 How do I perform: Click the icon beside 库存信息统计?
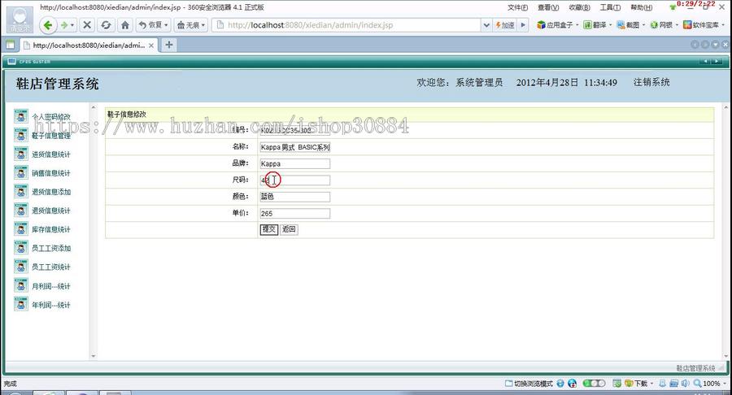[20, 229]
